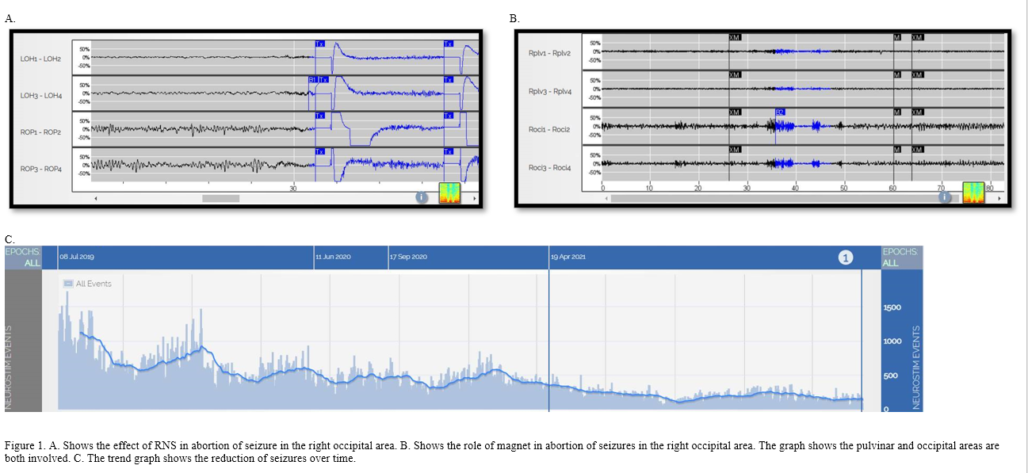Screen dimensions: 1028x473
Task: Click the circled number 1 badge
Action: click(x=846, y=257)
